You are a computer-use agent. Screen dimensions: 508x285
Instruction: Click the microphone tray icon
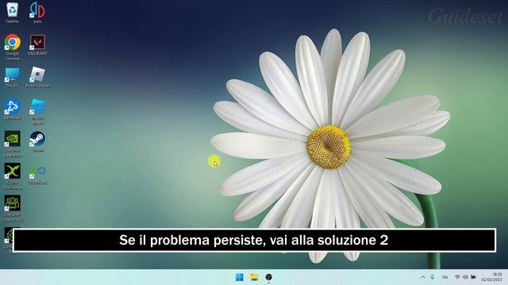(432, 277)
